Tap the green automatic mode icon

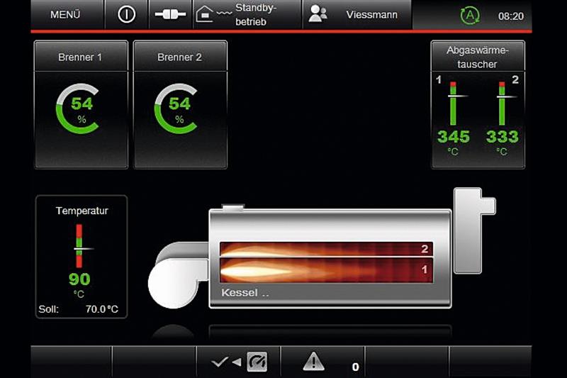[x=469, y=16]
